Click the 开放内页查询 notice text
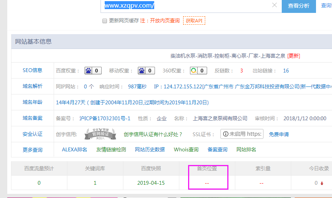 tap(165, 20)
